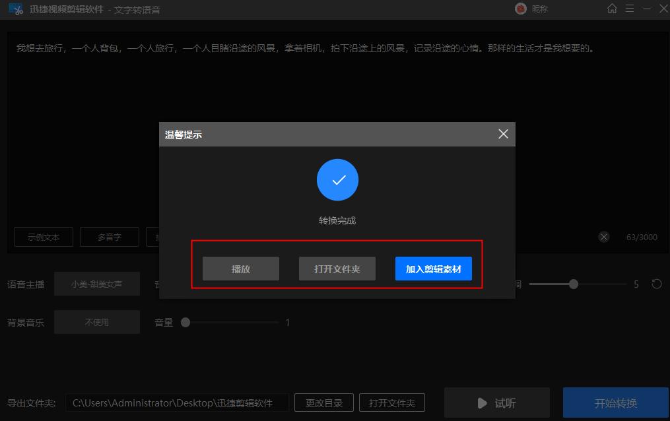Click the 多音字 button
The image size is (670, 421).
pos(110,237)
